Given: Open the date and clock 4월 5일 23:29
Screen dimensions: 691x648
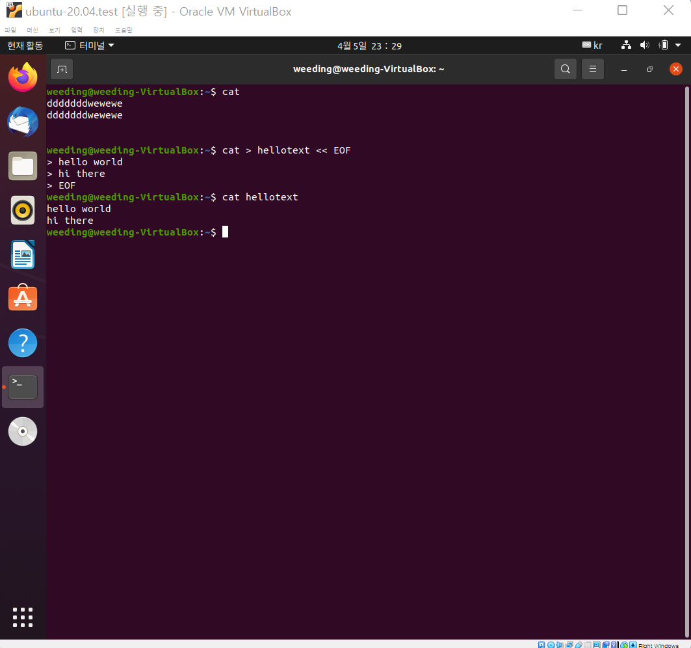Looking at the screenshot, I should 369,46.
